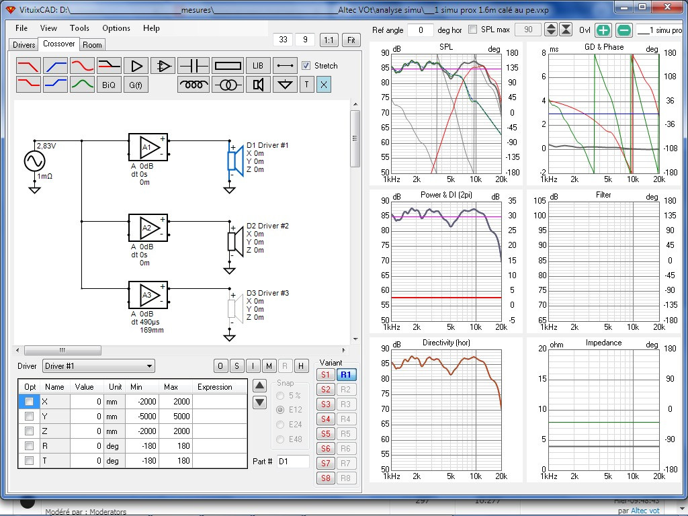The height and width of the screenshot is (516, 688).
Task: Select the inductor coil component icon
Action: point(193,84)
